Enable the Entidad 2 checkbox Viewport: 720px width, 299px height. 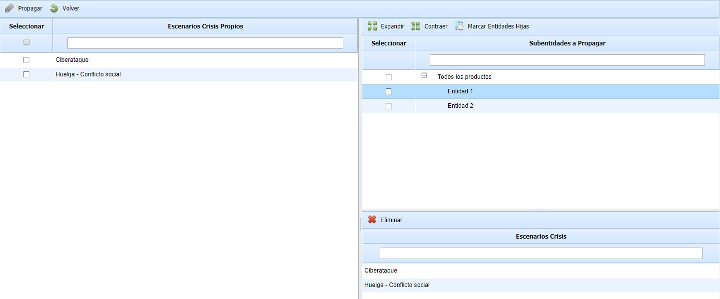(389, 106)
